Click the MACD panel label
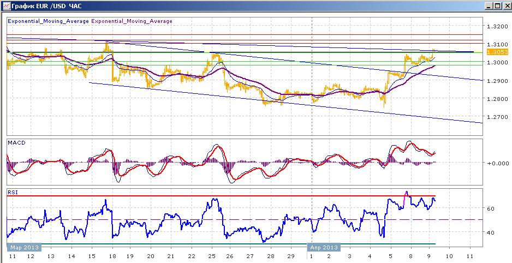The width and height of the screenshot is (512, 263). coord(16,143)
